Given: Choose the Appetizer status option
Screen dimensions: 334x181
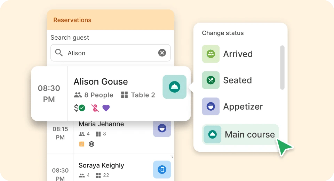Looking at the screenshot, I should [x=232, y=107].
